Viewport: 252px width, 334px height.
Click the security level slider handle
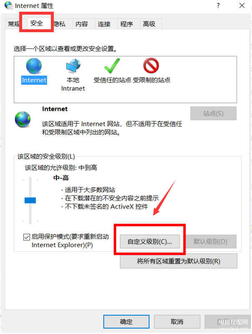[30, 200]
